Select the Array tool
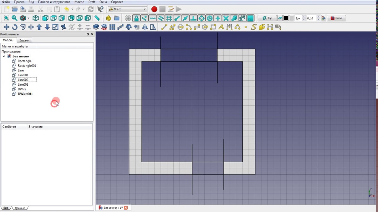This screenshot has height=212, width=378. [x=112, y=27]
